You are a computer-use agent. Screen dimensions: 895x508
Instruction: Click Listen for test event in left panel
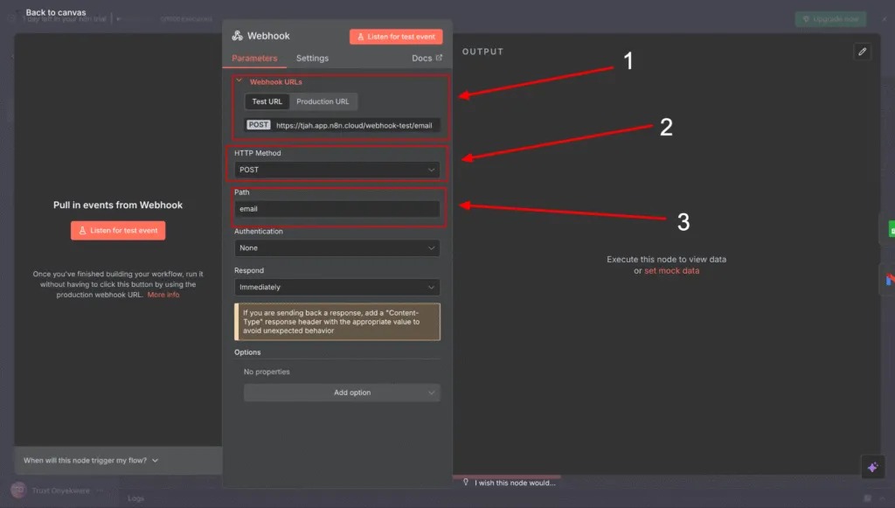(118, 231)
